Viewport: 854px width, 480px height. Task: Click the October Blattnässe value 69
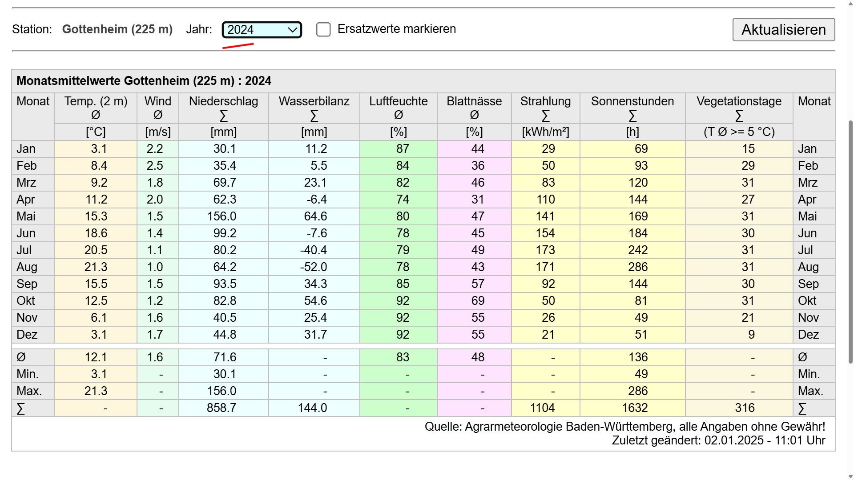(x=478, y=301)
